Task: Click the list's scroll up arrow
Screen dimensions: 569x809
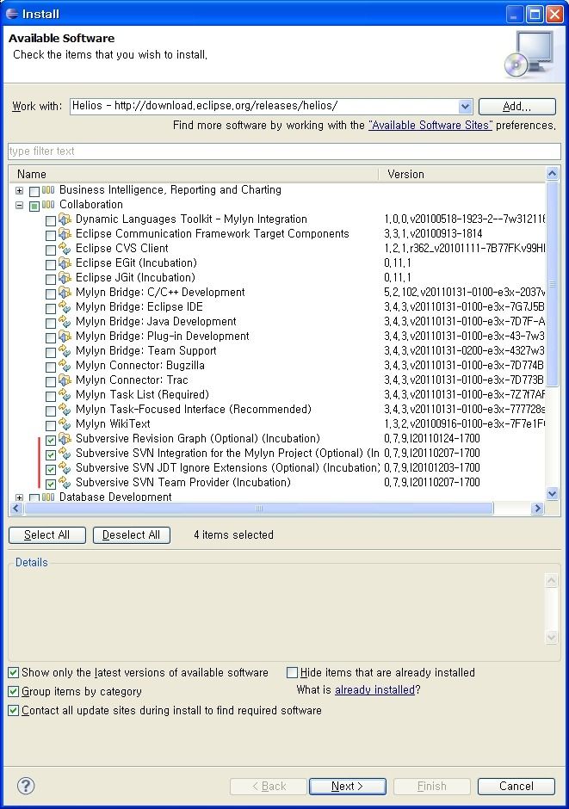Action: 552,173
